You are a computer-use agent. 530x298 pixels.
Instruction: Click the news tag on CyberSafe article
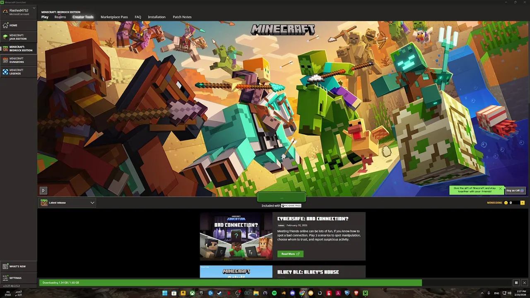click(x=281, y=226)
